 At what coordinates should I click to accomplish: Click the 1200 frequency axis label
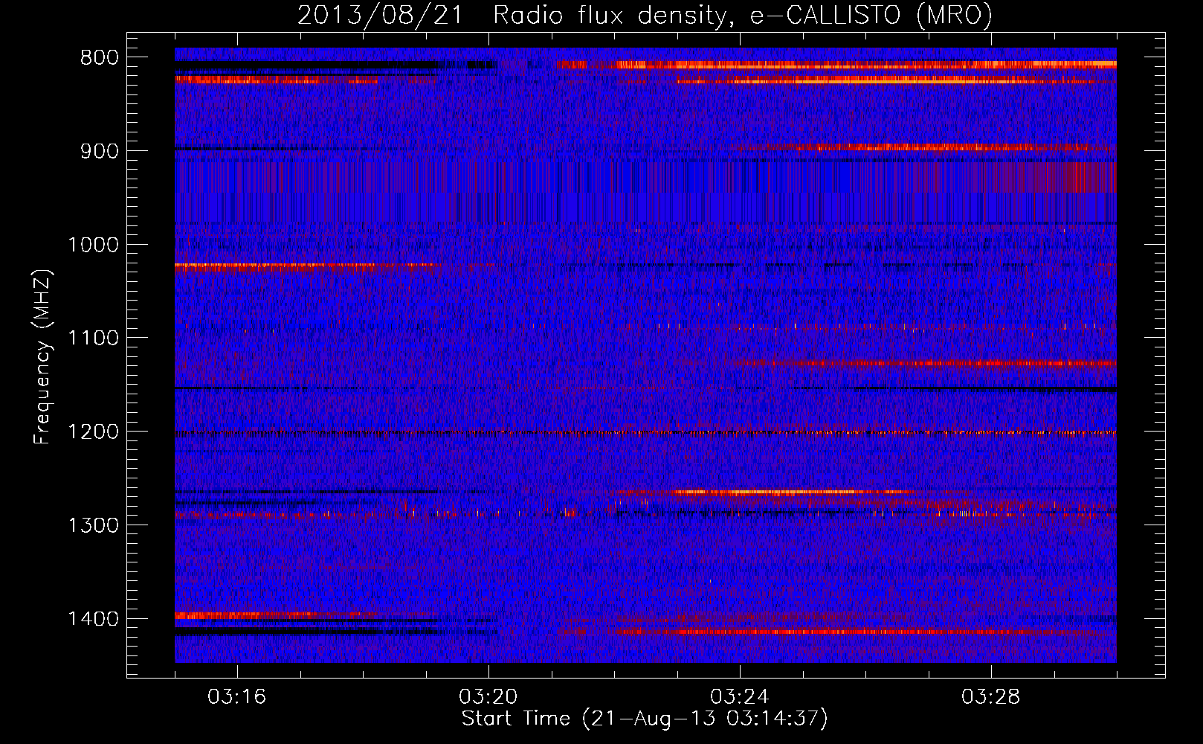click(x=93, y=432)
